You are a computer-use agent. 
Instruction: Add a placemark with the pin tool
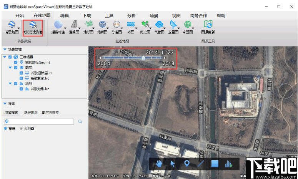coord(187,163)
